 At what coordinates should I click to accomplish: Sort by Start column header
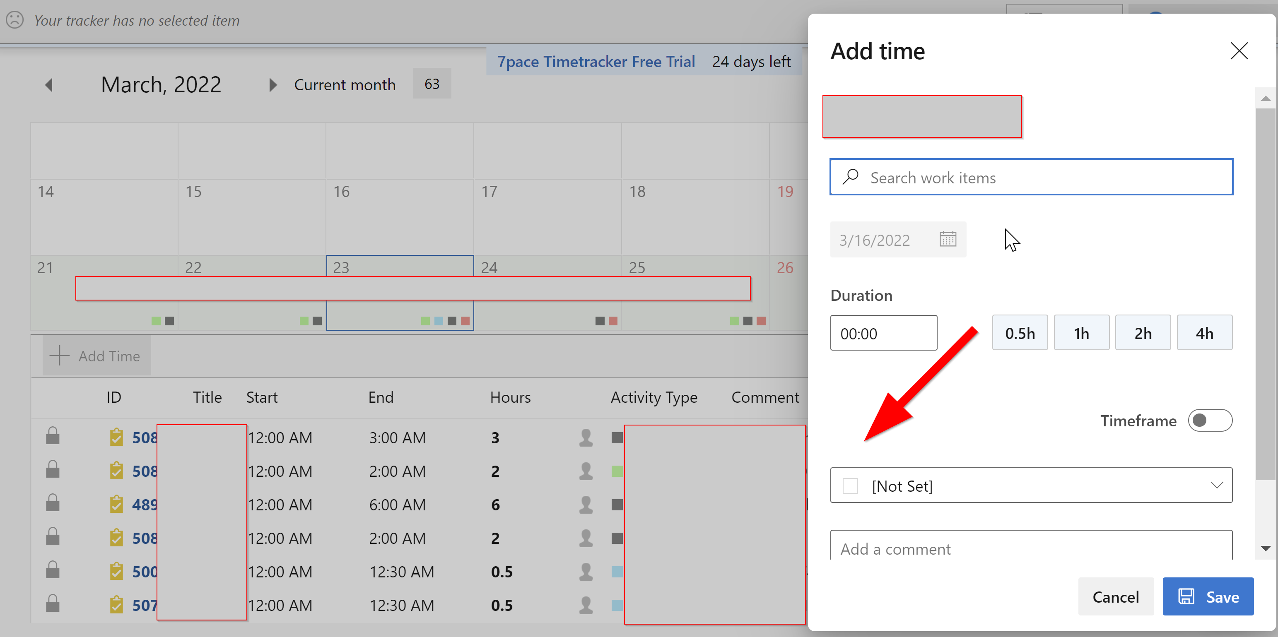point(261,397)
